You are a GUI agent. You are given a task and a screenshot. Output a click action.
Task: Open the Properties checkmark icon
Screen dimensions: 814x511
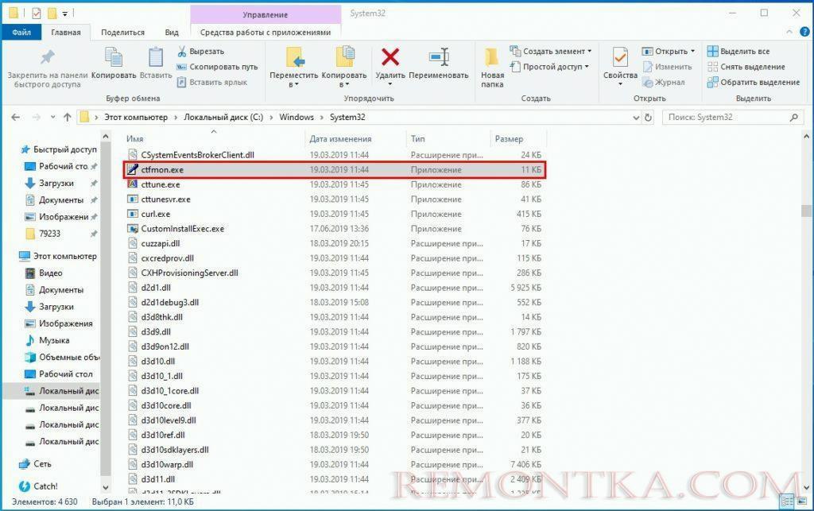pyautogui.click(x=620, y=57)
